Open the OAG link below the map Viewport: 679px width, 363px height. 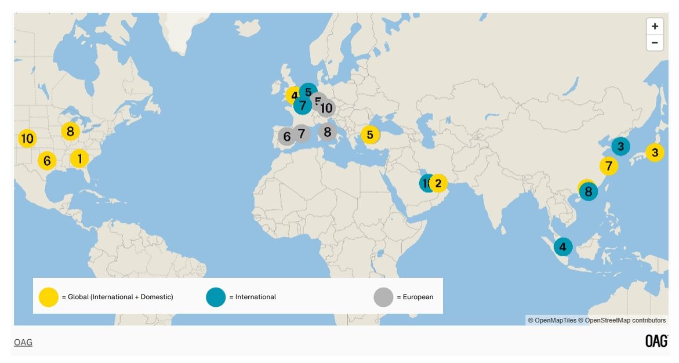tap(23, 342)
